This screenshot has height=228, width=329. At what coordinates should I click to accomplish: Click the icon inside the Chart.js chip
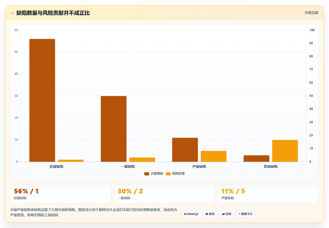[x=185, y=214]
